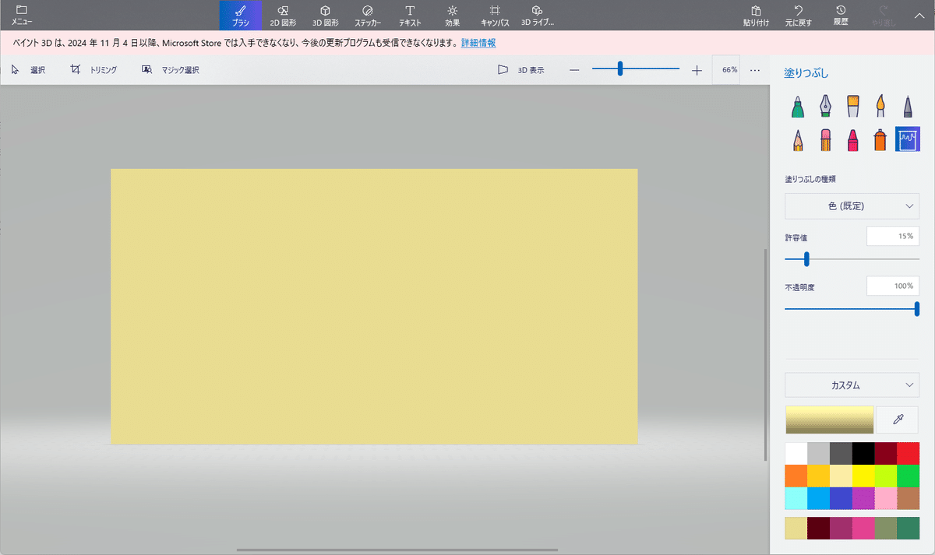Select the crayon tool

click(x=853, y=139)
